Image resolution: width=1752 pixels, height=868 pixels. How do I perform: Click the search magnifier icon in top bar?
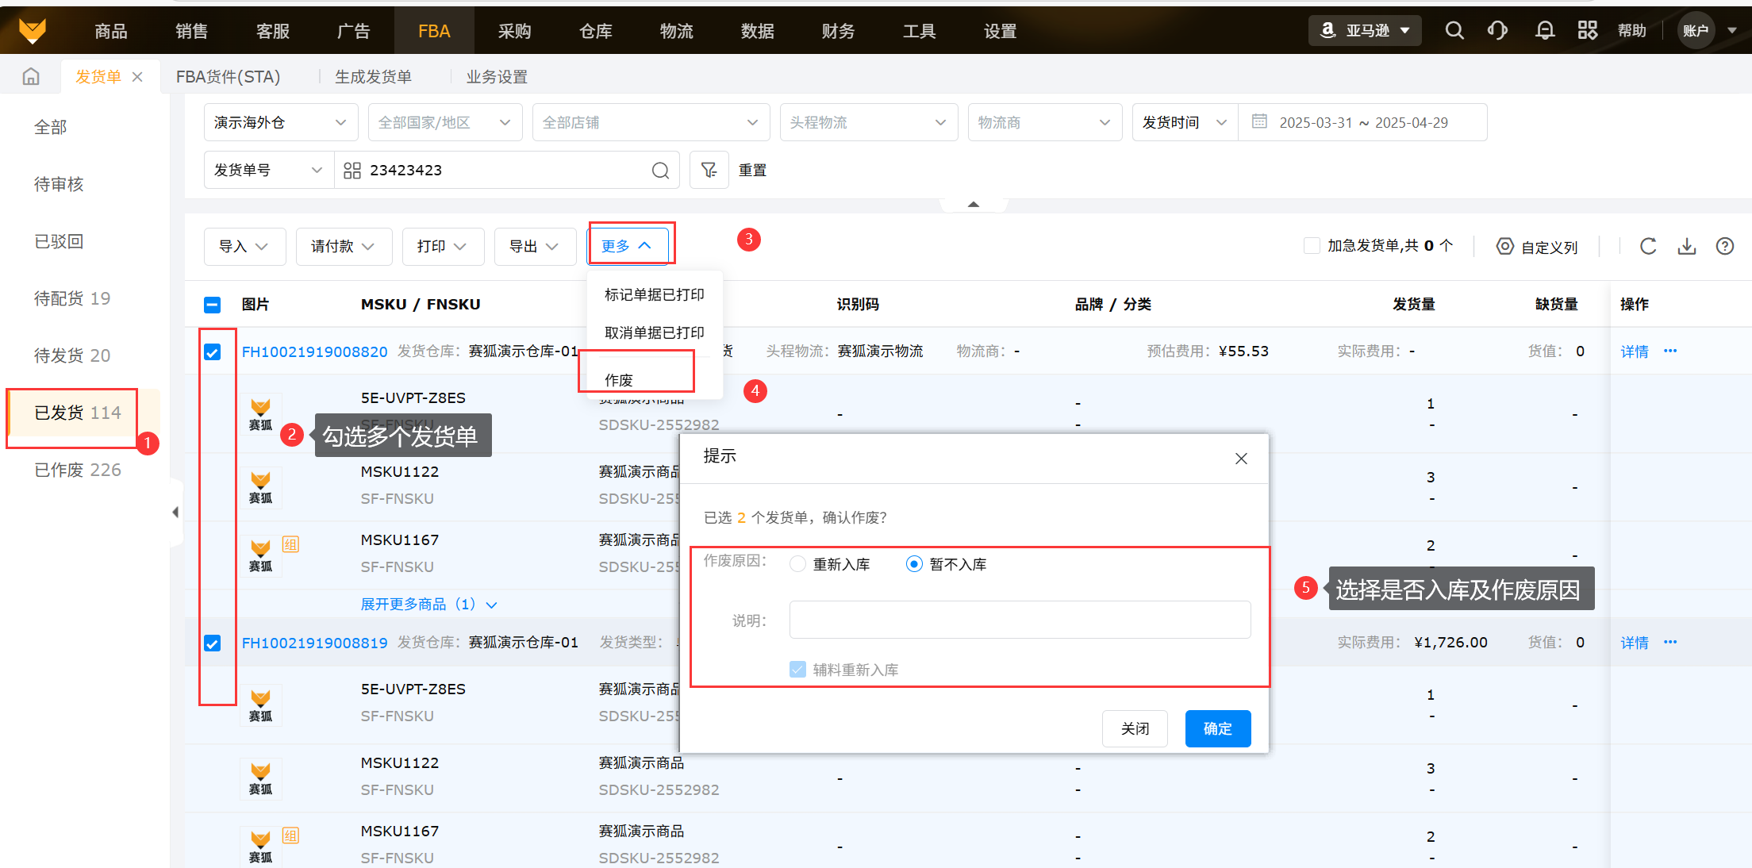pos(1454,31)
